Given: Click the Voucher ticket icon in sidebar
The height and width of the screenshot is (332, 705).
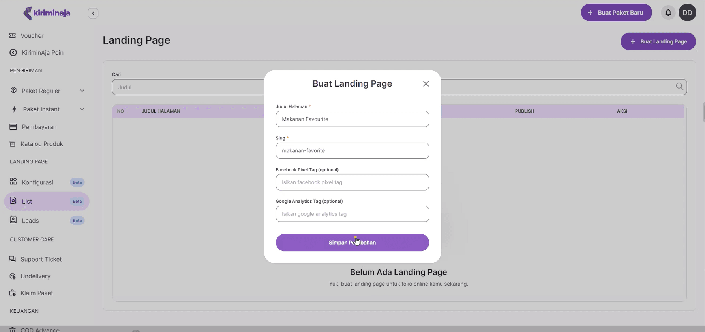Looking at the screenshot, I should [13, 35].
